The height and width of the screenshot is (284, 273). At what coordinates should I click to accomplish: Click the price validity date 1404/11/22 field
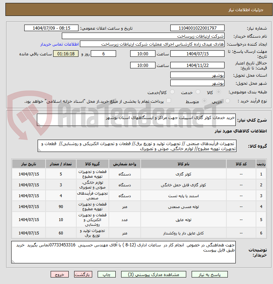[197, 65]
